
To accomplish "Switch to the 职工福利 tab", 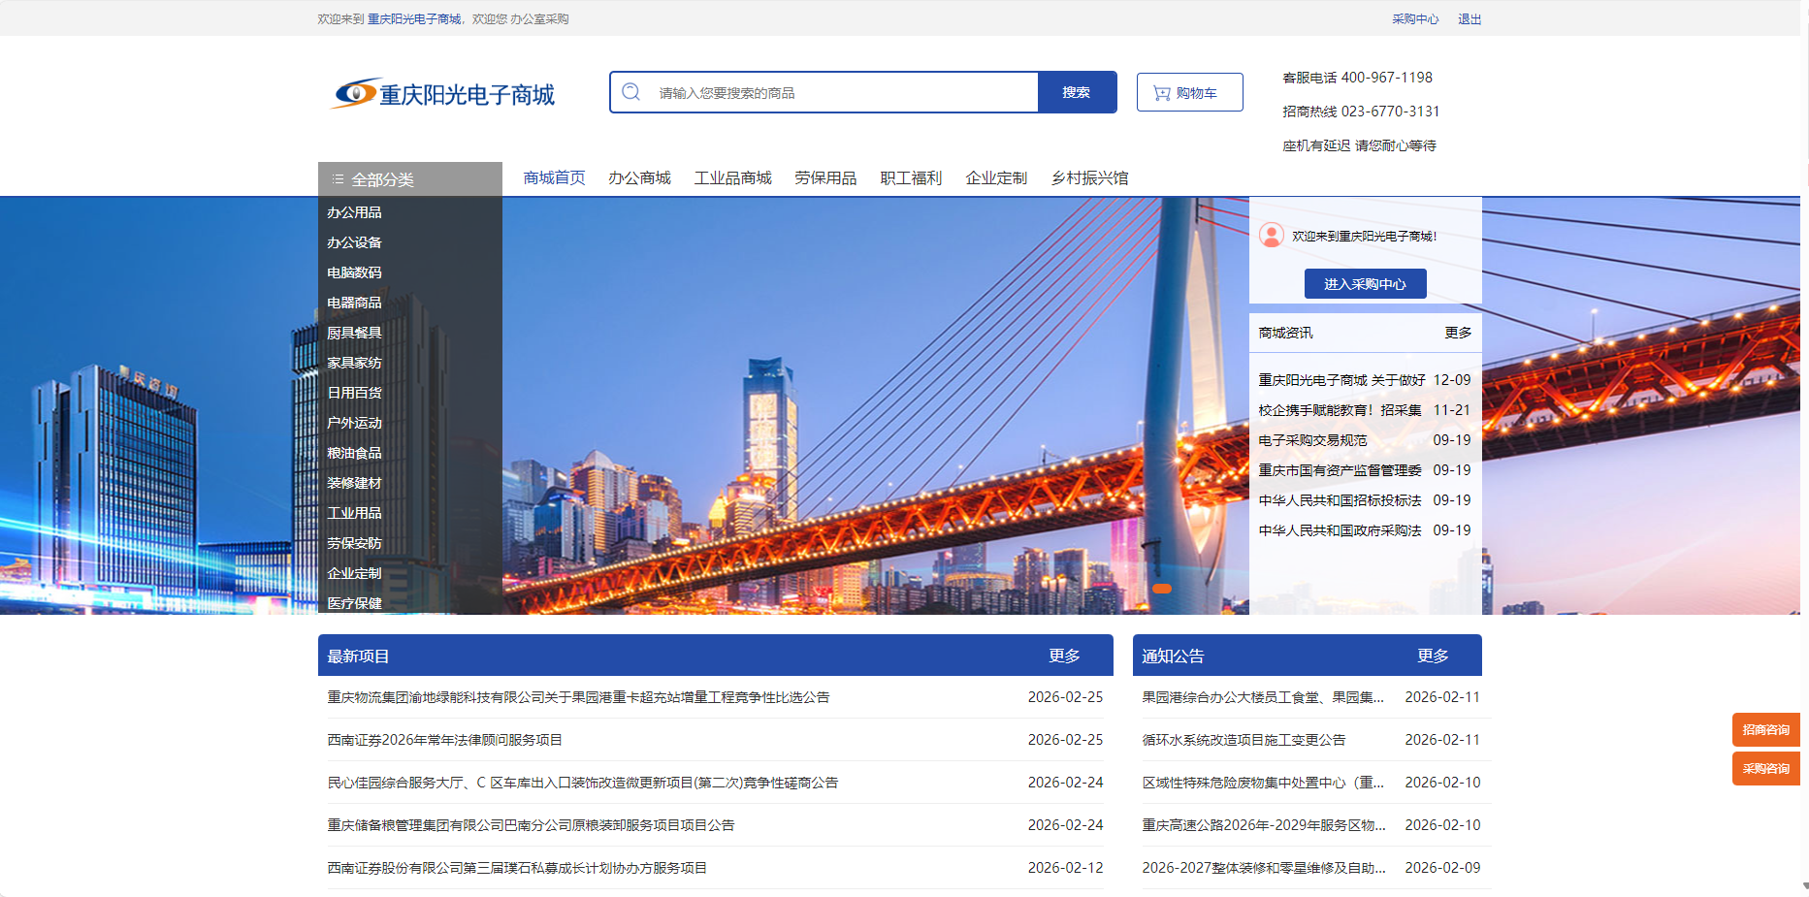I will click(x=911, y=177).
